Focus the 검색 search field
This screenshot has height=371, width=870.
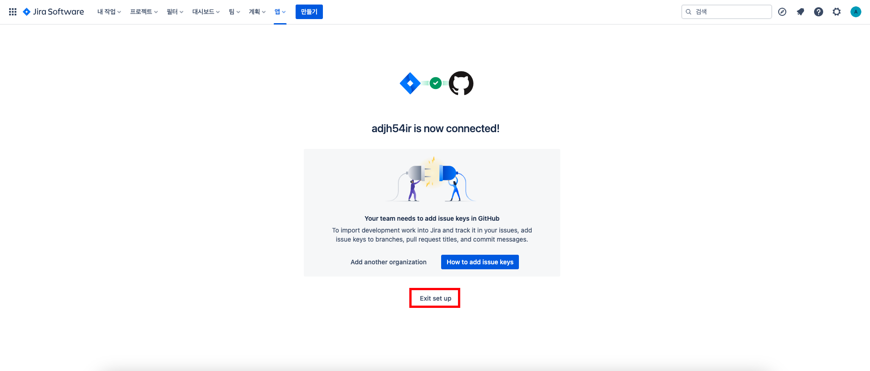pyautogui.click(x=726, y=12)
